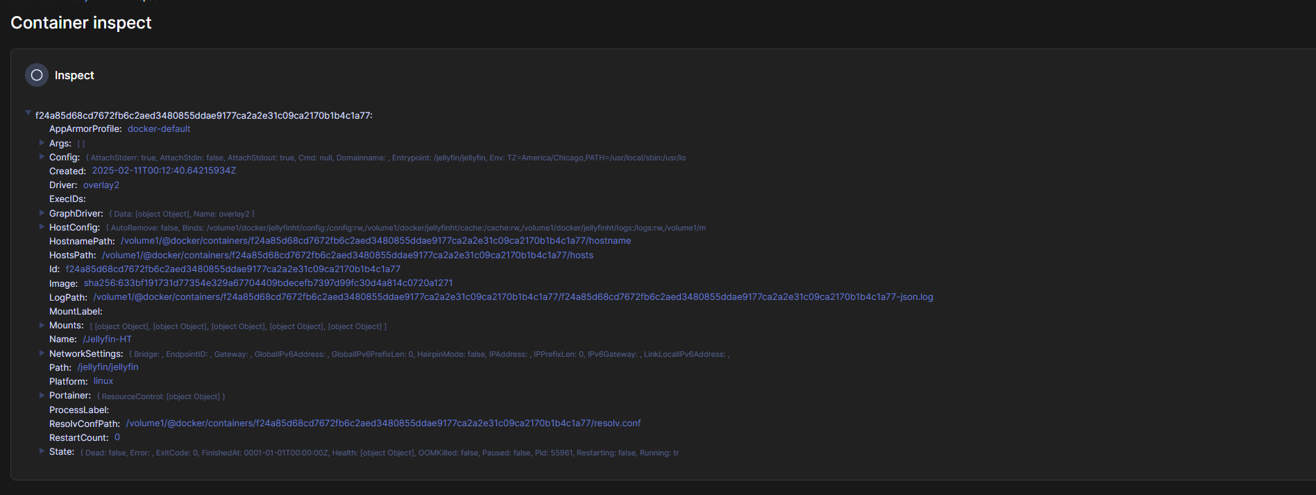Click the HostnamePath value ending in hostname
1316x495 pixels.
click(x=376, y=241)
